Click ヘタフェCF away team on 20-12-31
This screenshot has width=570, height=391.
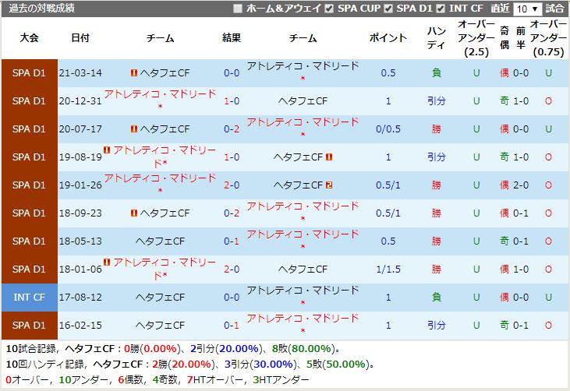tap(303, 101)
